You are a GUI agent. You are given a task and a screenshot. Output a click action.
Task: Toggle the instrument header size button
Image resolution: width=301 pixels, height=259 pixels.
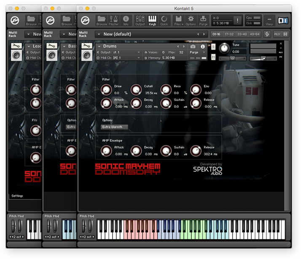pos(285,34)
